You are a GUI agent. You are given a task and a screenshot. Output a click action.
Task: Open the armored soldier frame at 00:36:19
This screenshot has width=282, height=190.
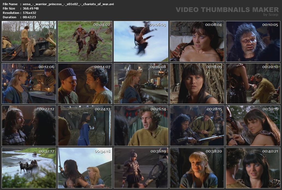(141, 168)
